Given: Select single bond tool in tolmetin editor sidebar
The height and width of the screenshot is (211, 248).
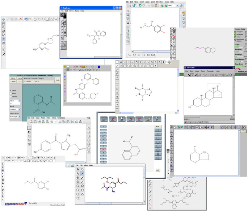Looking at the screenshot, I should (29, 128).
